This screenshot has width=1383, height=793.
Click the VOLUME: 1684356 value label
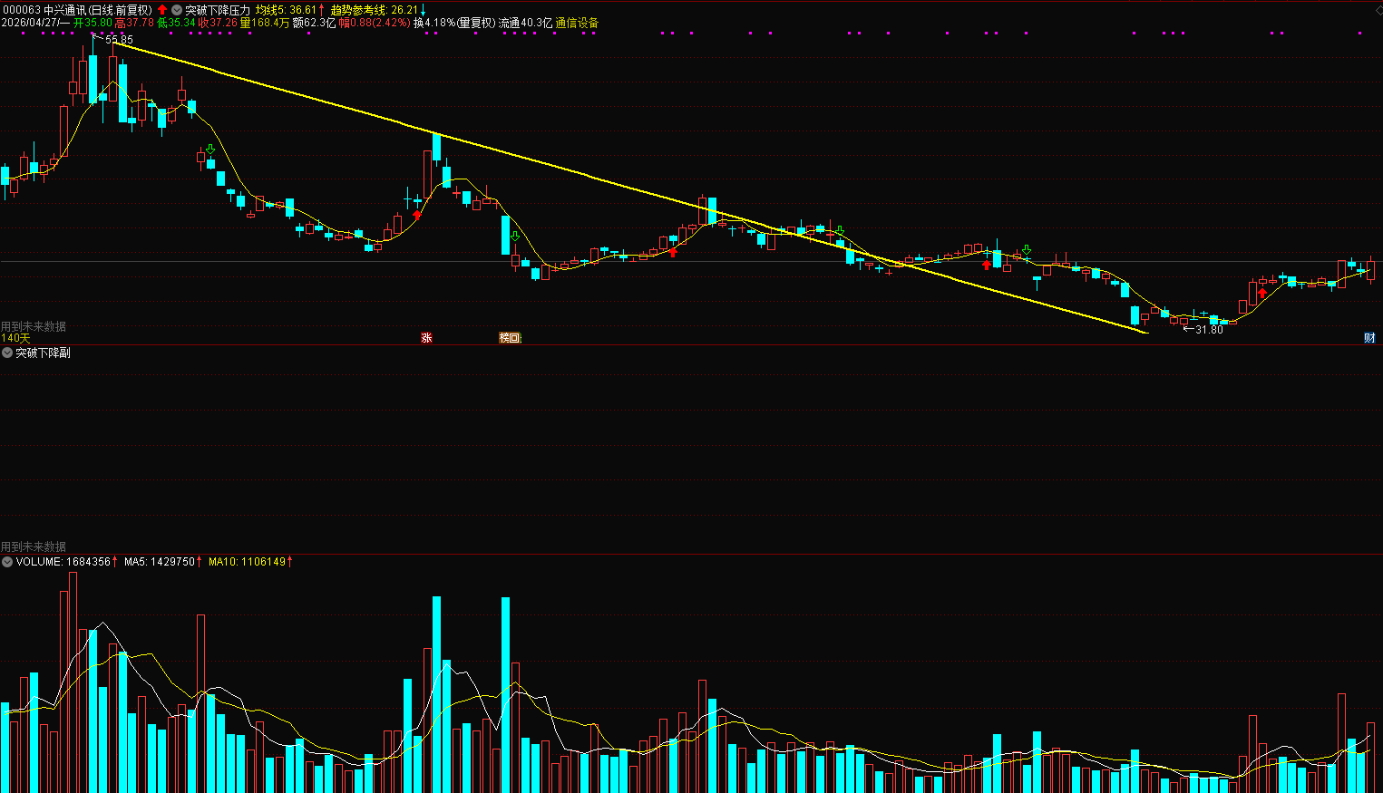pyautogui.click(x=63, y=562)
